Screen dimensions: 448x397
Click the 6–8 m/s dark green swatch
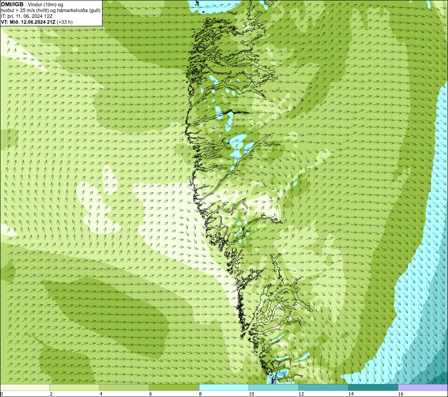tap(174, 387)
